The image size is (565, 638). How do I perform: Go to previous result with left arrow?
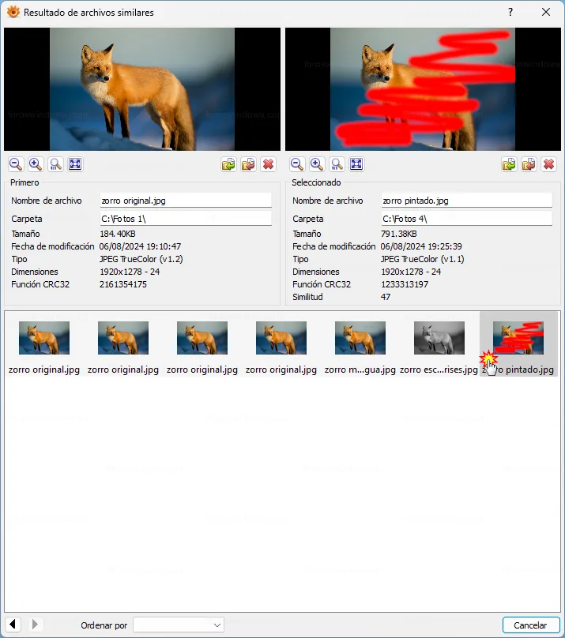13,624
